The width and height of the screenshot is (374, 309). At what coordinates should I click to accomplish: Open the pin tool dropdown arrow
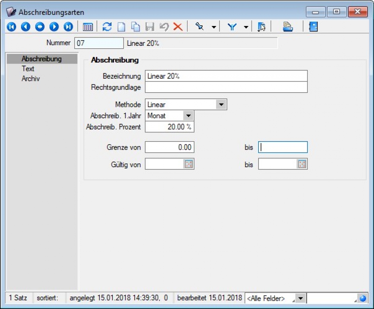tap(214, 27)
